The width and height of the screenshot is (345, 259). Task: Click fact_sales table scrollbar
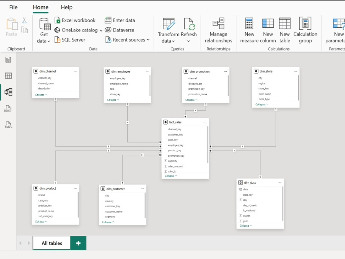[208, 144]
